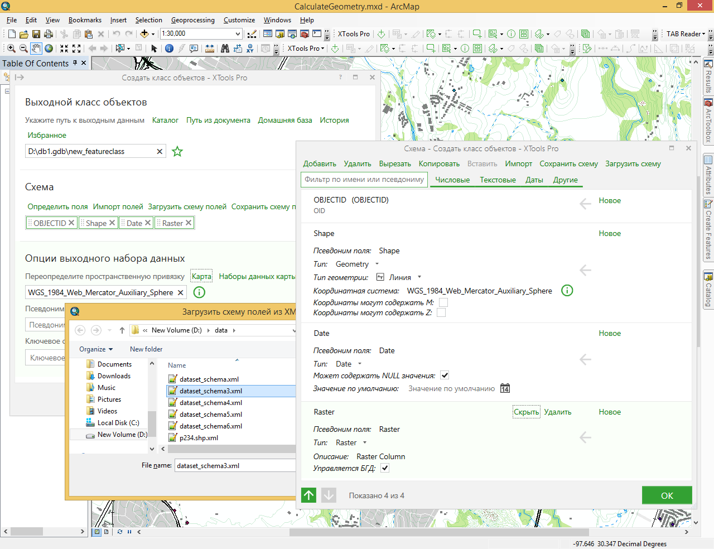Select the HTML Popup tool
Image resolution: width=714 pixels, height=549 pixels.
tap(194, 49)
